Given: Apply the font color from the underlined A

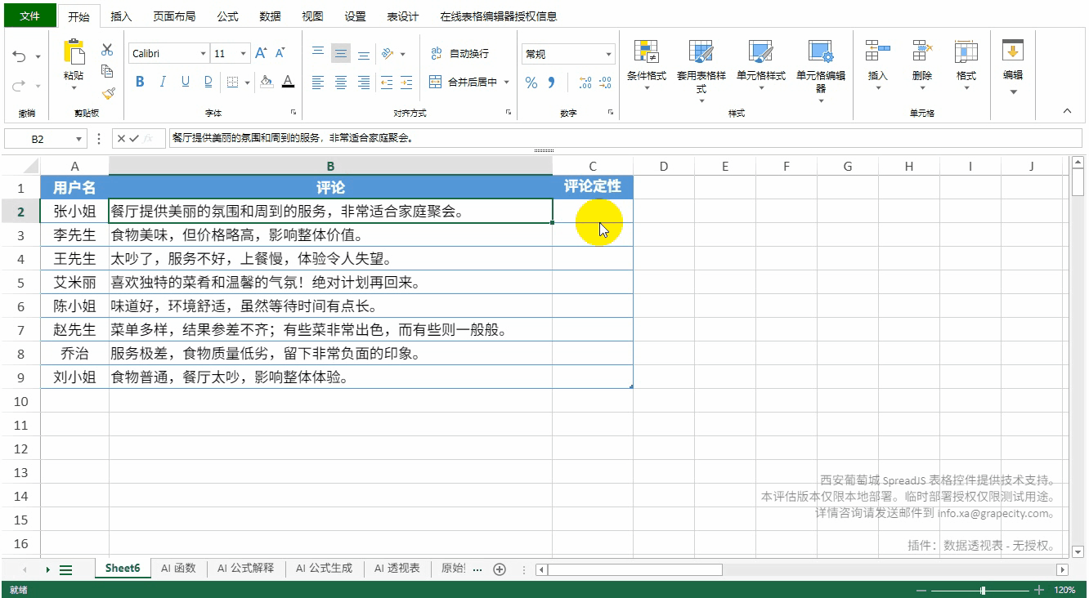Looking at the screenshot, I should click(x=288, y=82).
